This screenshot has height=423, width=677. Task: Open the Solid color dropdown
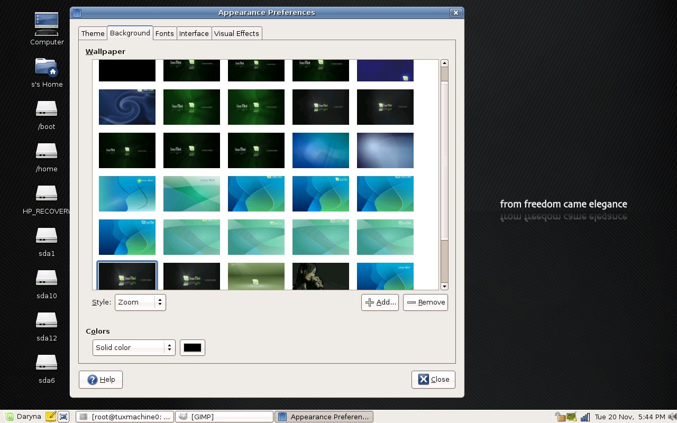[x=134, y=347]
